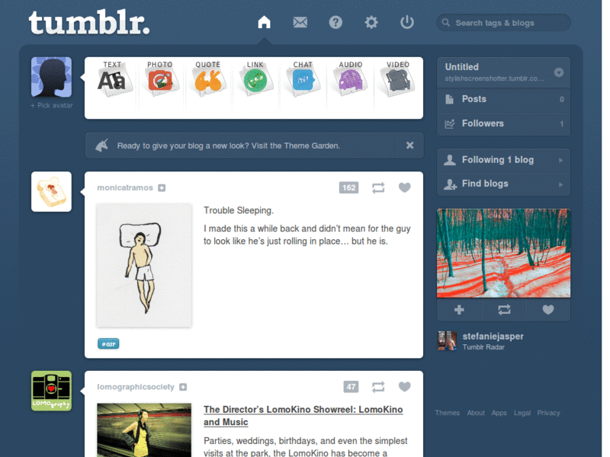Create a new Chat post
610x457 pixels.
[303, 79]
